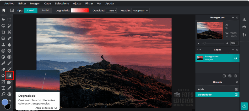
Task: Delete layer using the trash icon
Action: [x=235, y=76]
